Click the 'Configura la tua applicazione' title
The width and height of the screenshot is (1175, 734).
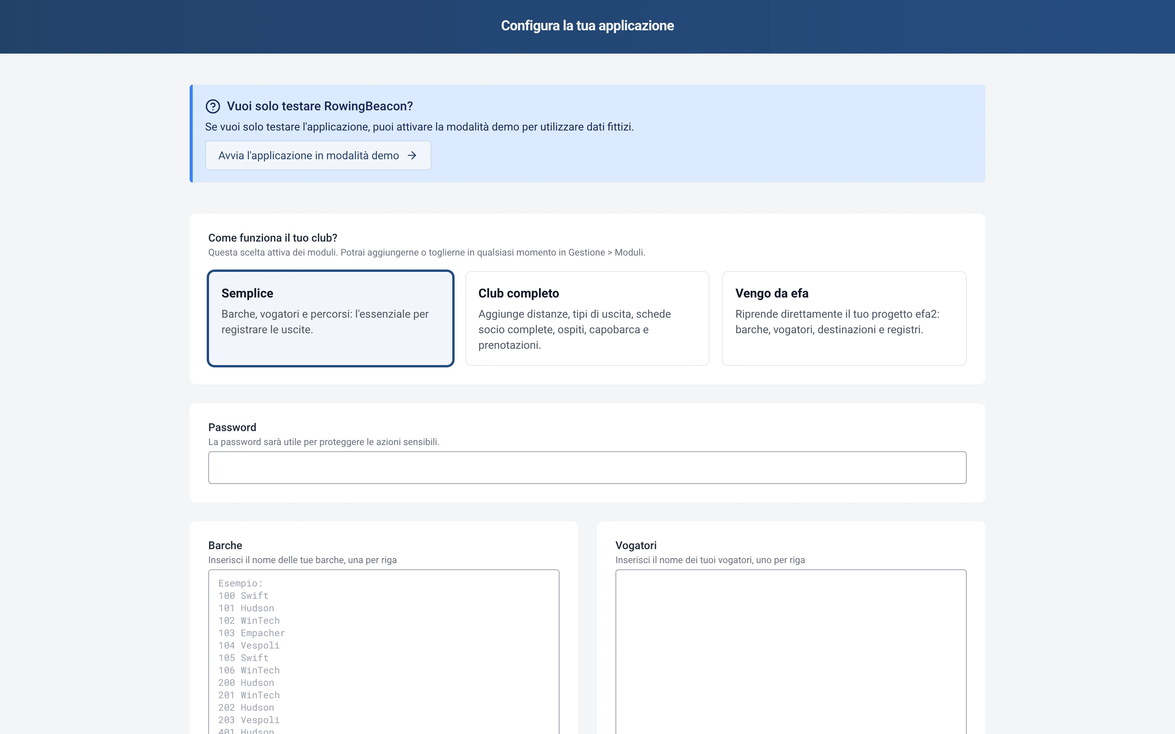(587, 26)
